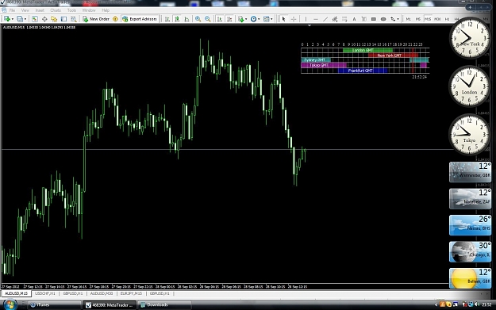Click the New Order button
The image size is (496, 310).
click(x=96, y=19)
